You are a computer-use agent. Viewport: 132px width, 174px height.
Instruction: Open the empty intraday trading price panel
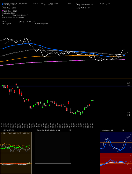[x=53, y=148]
